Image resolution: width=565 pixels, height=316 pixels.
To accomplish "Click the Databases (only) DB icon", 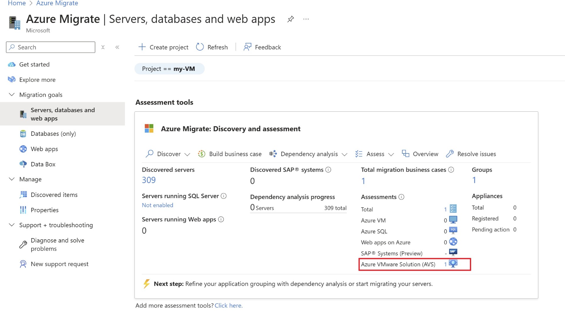I will (23, 134).
